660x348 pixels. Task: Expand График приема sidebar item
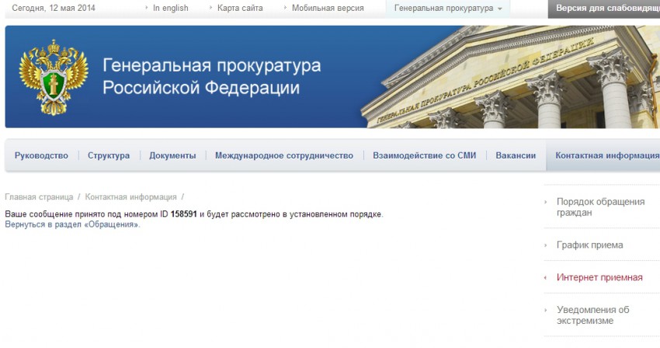pos(589,245)
